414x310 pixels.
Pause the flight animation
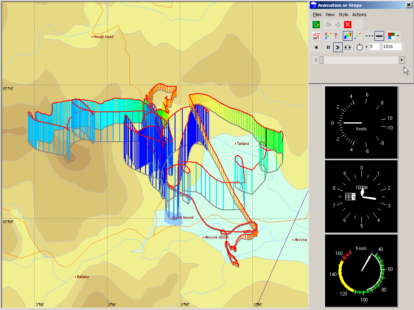click(x=328, y=47)
